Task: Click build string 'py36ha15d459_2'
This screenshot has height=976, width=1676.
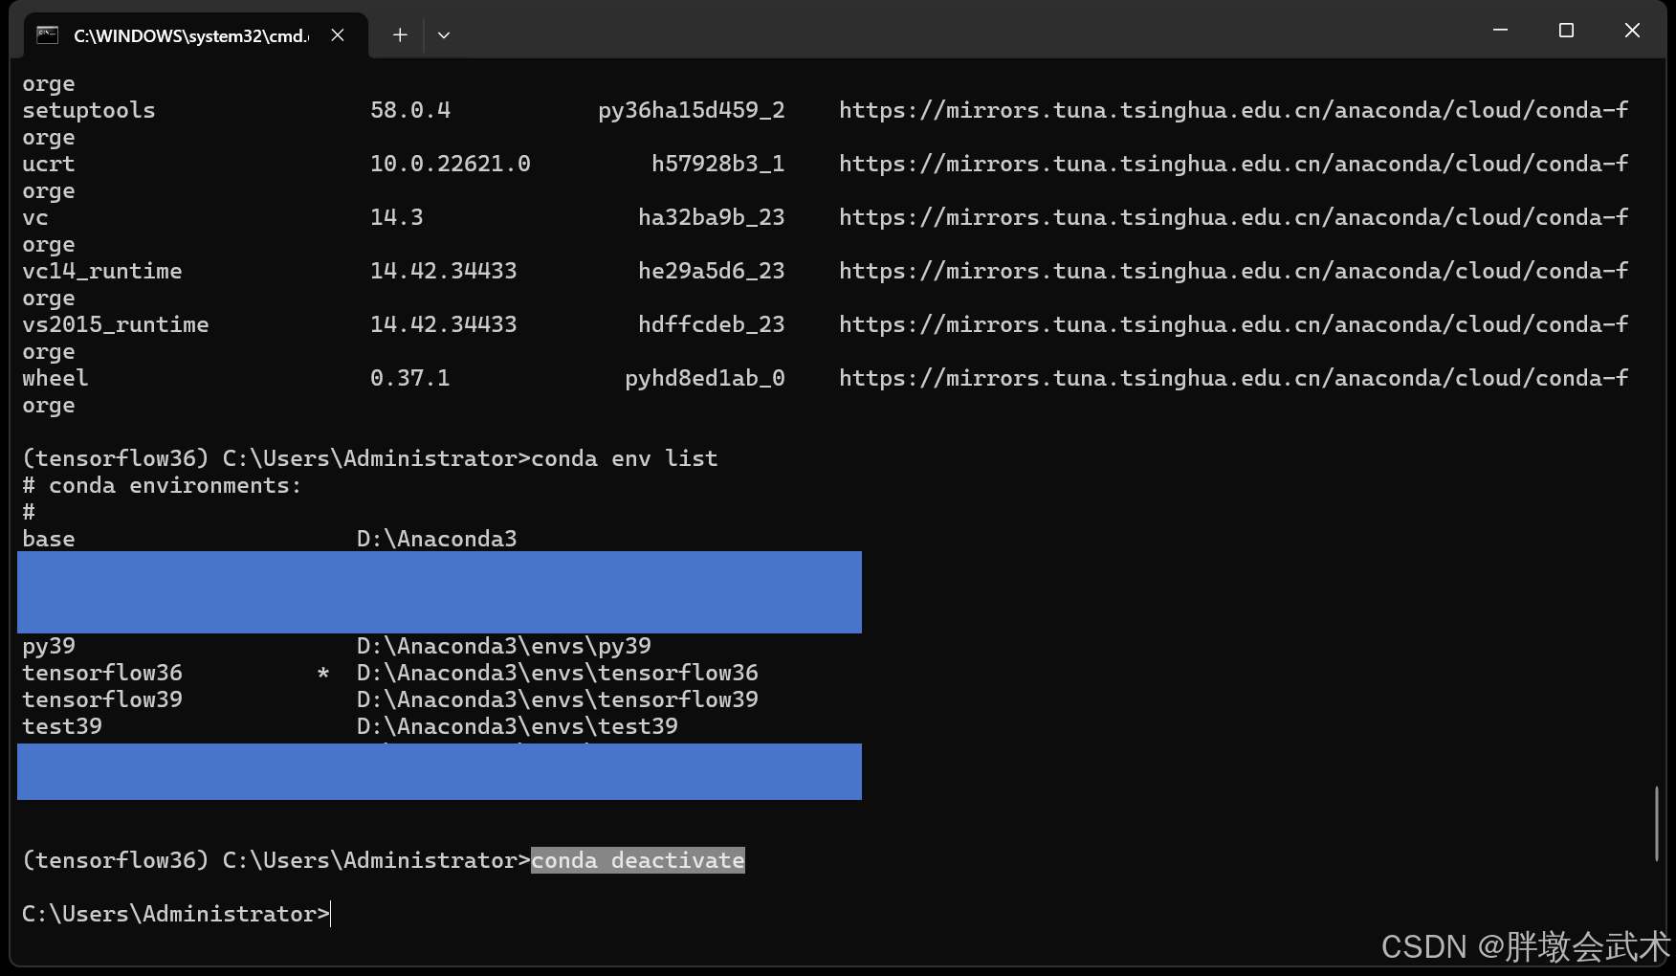Action: coord(692,110)
